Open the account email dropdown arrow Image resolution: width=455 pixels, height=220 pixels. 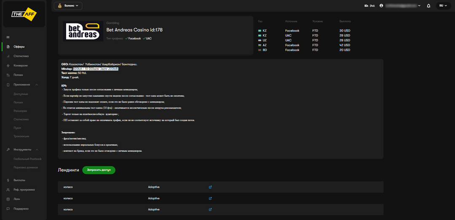pos(419,6)
